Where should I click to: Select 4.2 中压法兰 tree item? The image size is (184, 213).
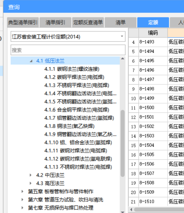[50, 175]
